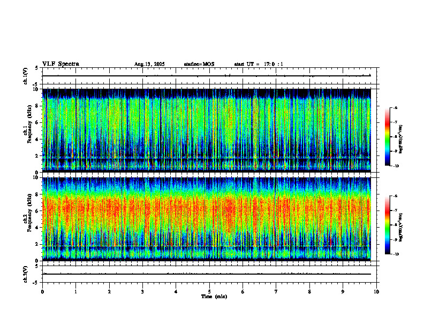Click the ch.1 color scale "-8" label
The height and width of the screenshot is (327, 424).
(x=395, y=137)
